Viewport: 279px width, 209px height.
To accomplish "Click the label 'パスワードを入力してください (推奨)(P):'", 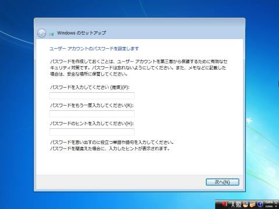I will pyautogui.click(x=90, y=87).
